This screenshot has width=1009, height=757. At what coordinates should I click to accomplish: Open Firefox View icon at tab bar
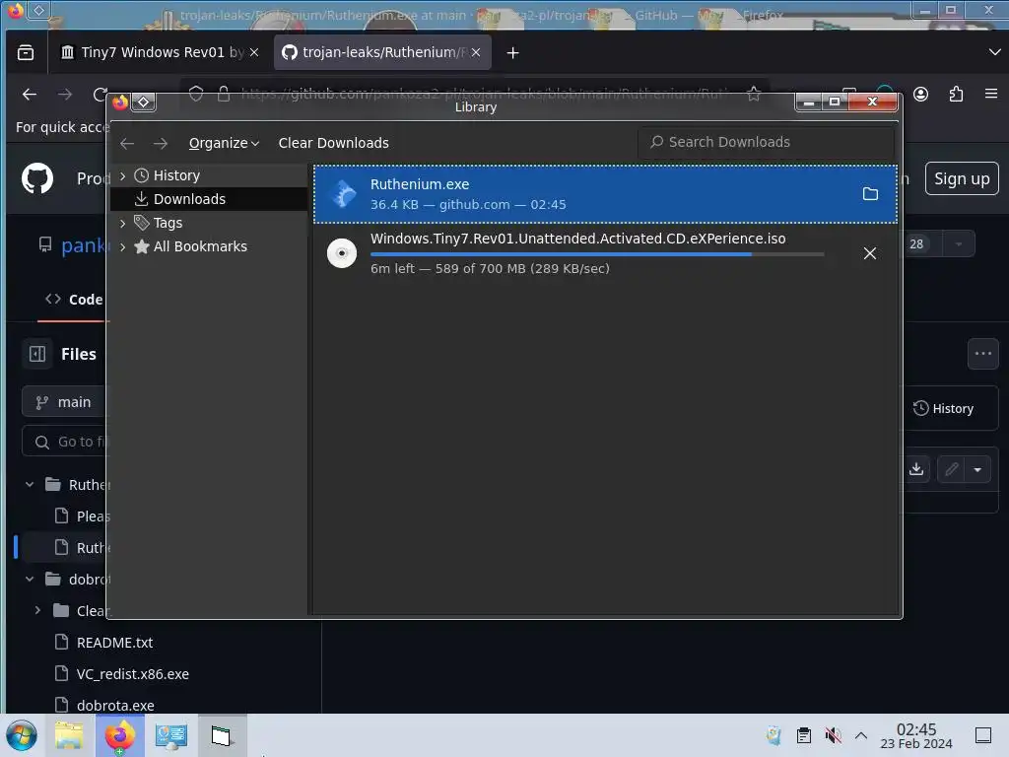pos(26,53)
